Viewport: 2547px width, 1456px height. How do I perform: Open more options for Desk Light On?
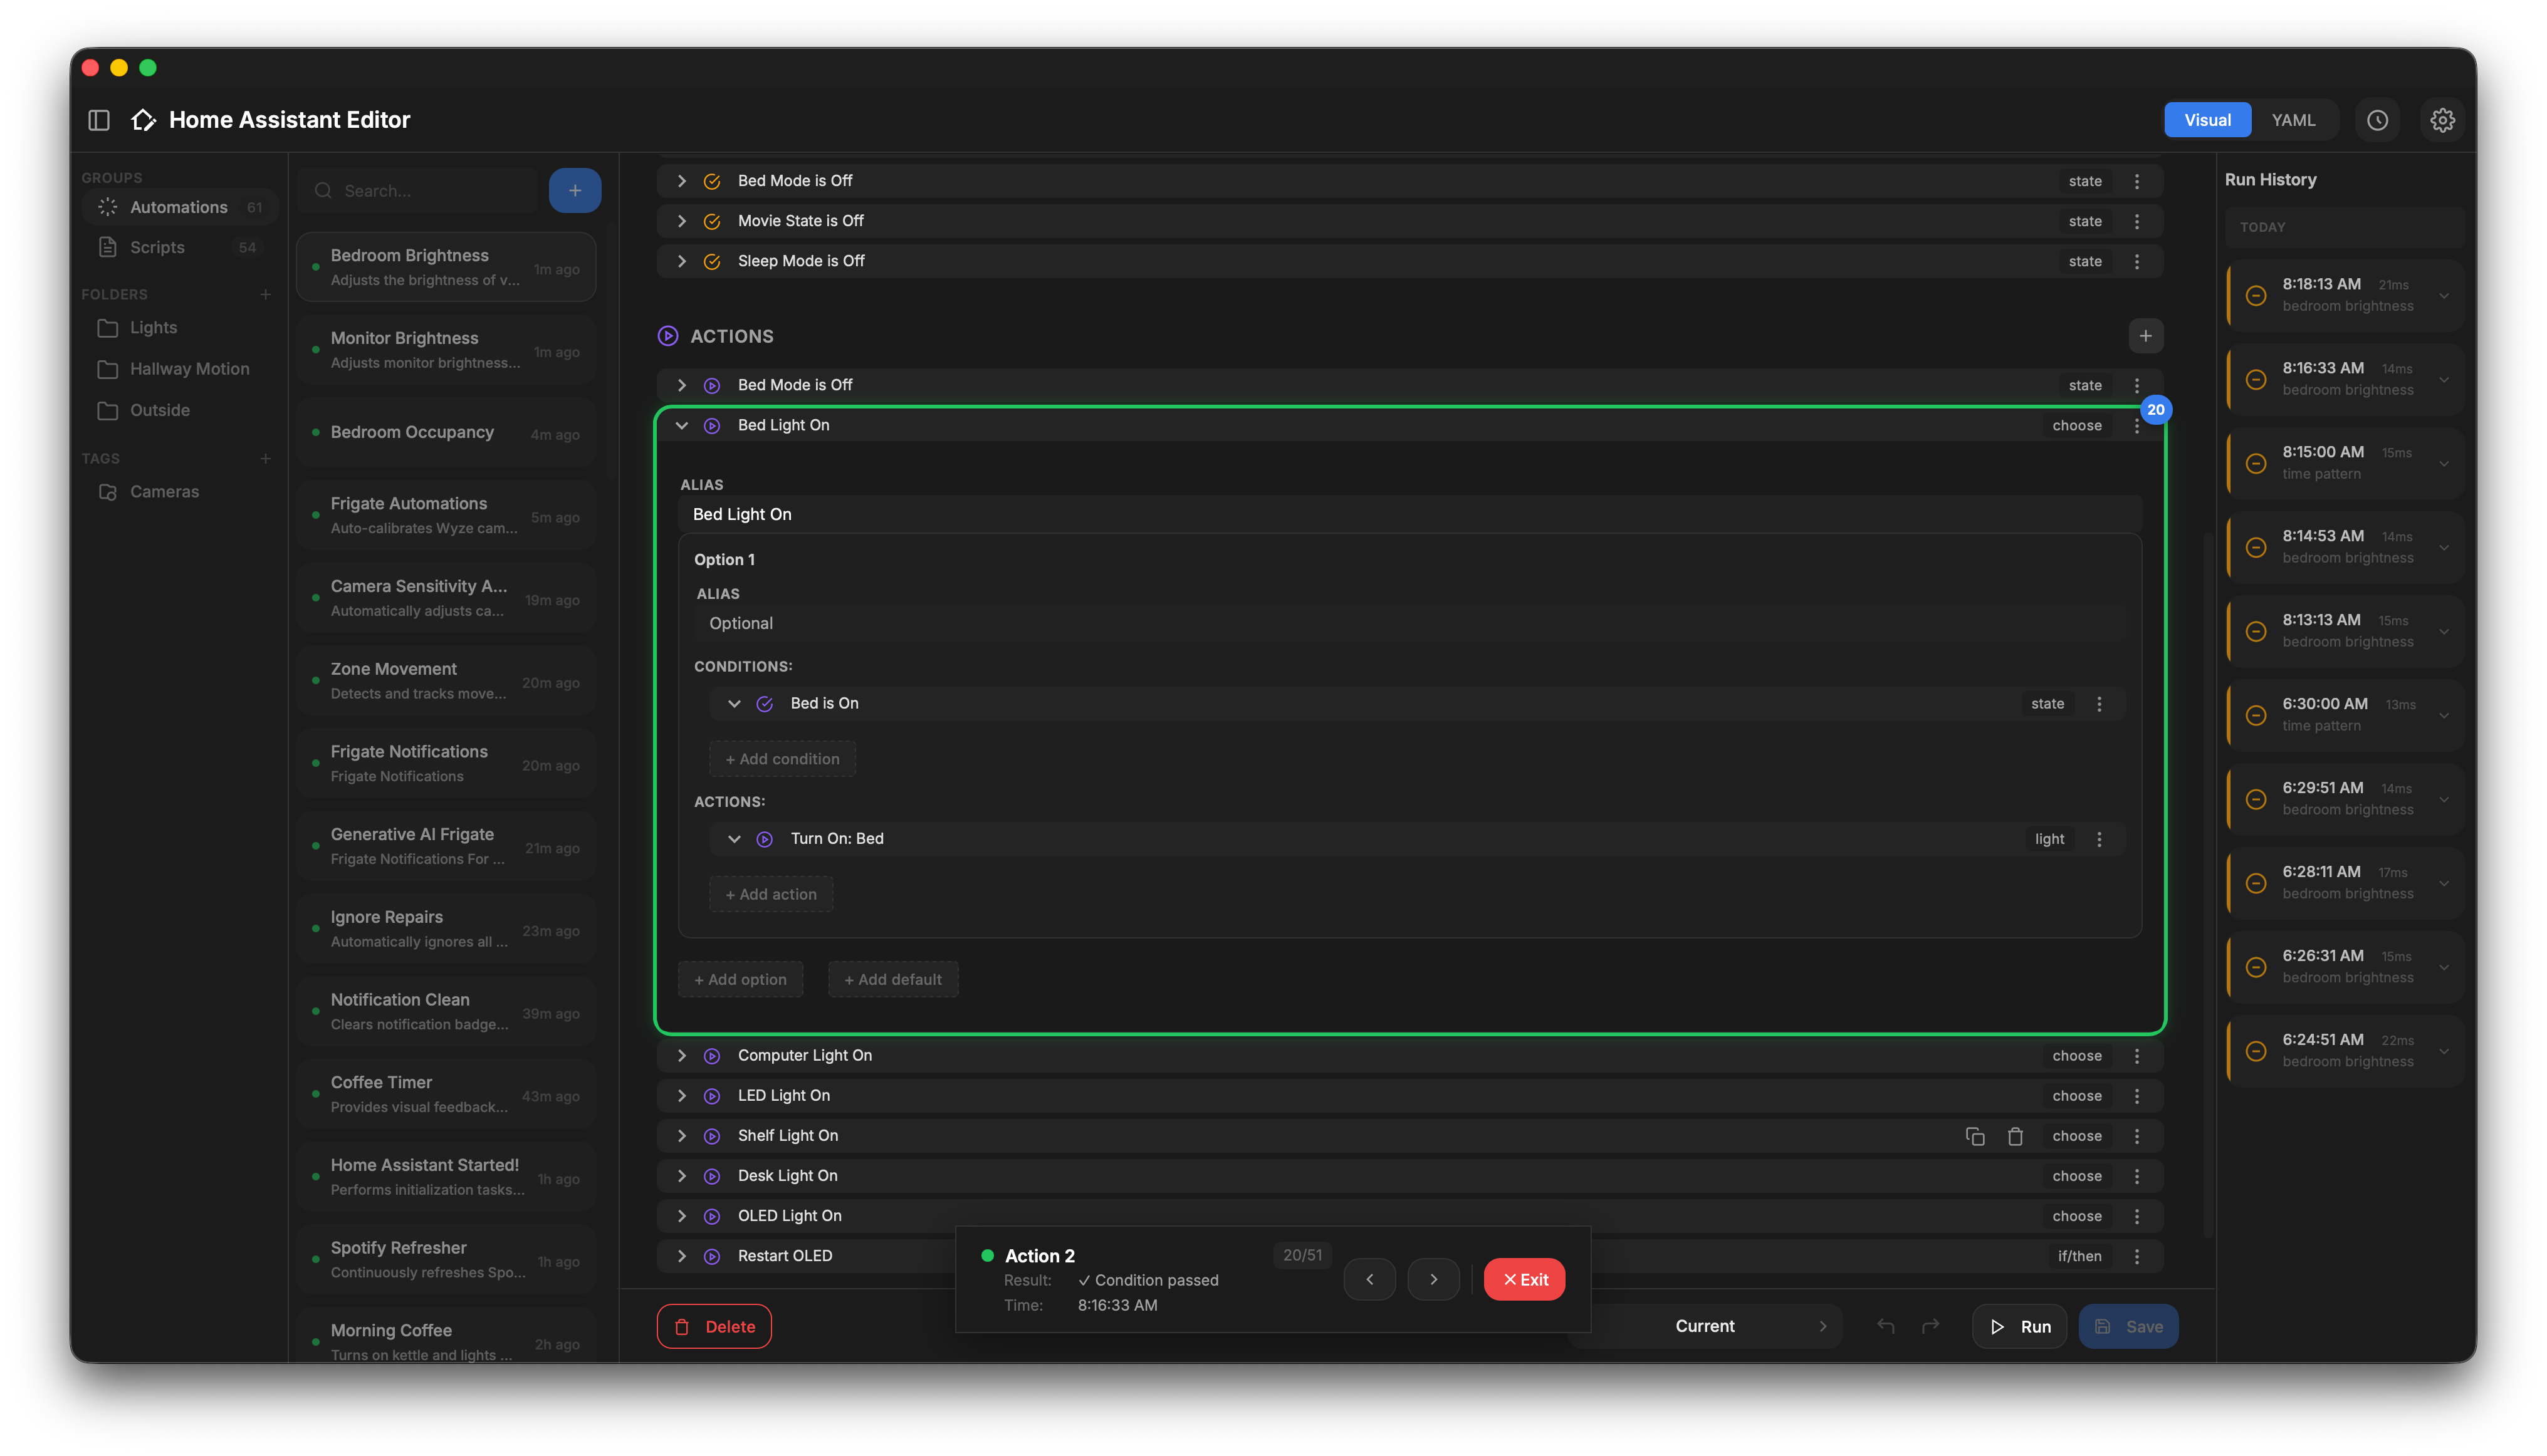point(2137,1176)
